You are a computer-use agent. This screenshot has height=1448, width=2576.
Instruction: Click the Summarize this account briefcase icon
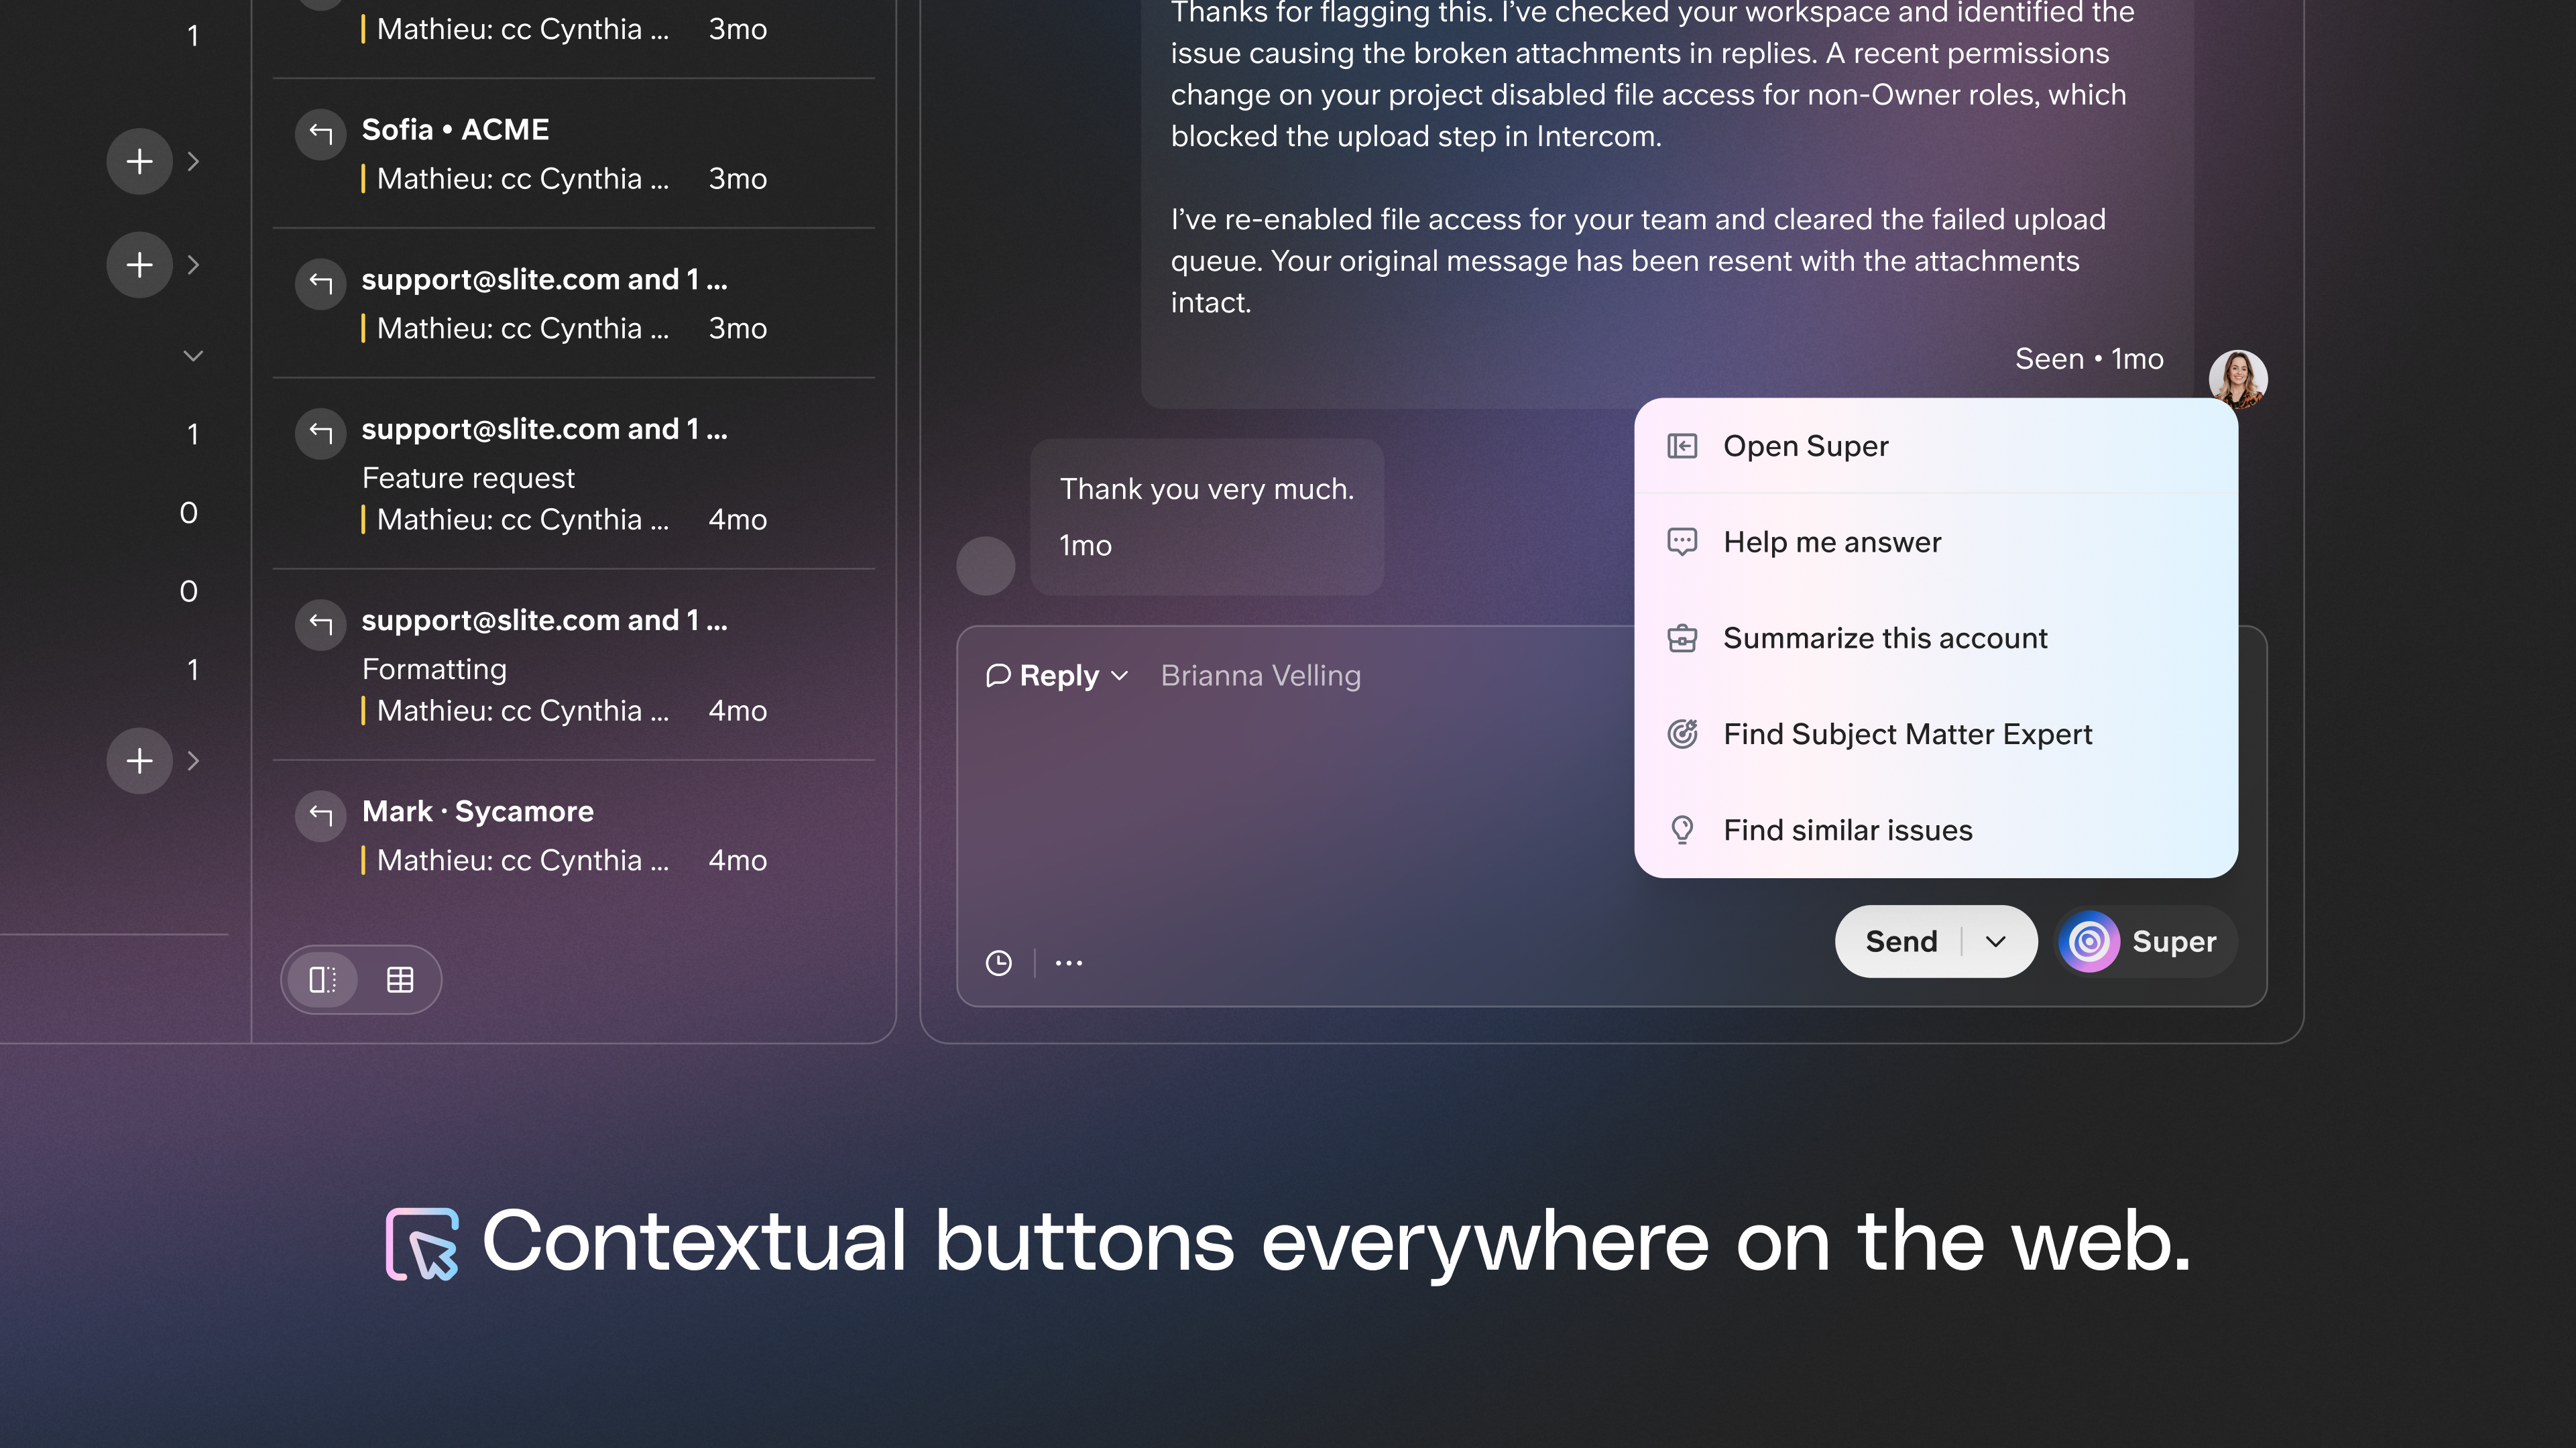[1682, 638]
